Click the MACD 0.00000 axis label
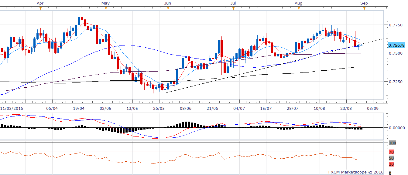Viewport: 408px width, 175px height. (397, 128)
